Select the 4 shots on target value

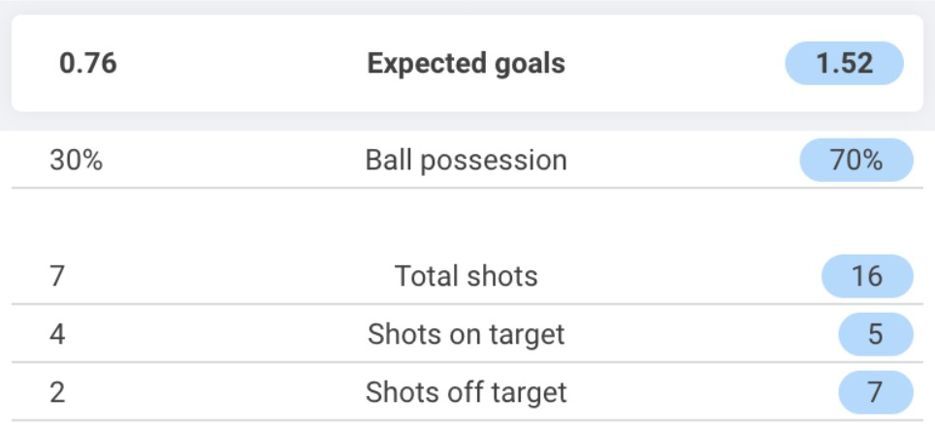pos(57,334)
